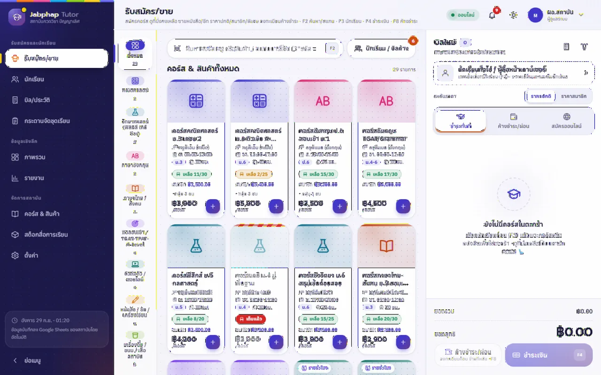This screenshot has width=601, height=375.
Task: Open the notifications bell icon
Action: 492,15
